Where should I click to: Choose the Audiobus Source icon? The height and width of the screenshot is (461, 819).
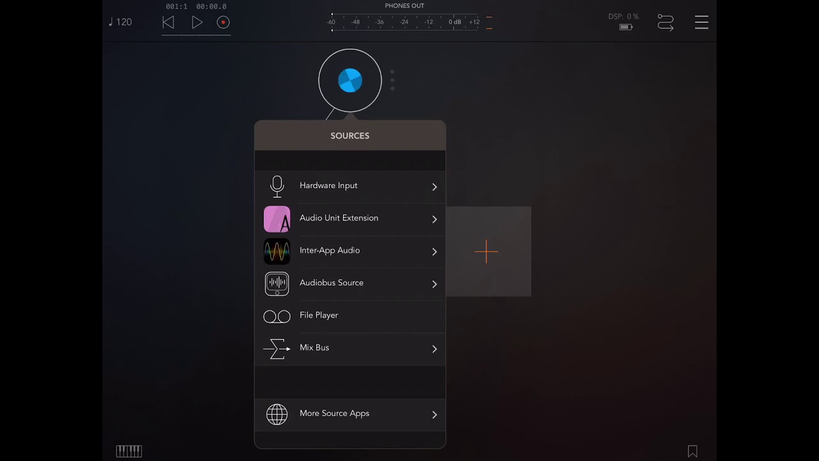[277, 284]
